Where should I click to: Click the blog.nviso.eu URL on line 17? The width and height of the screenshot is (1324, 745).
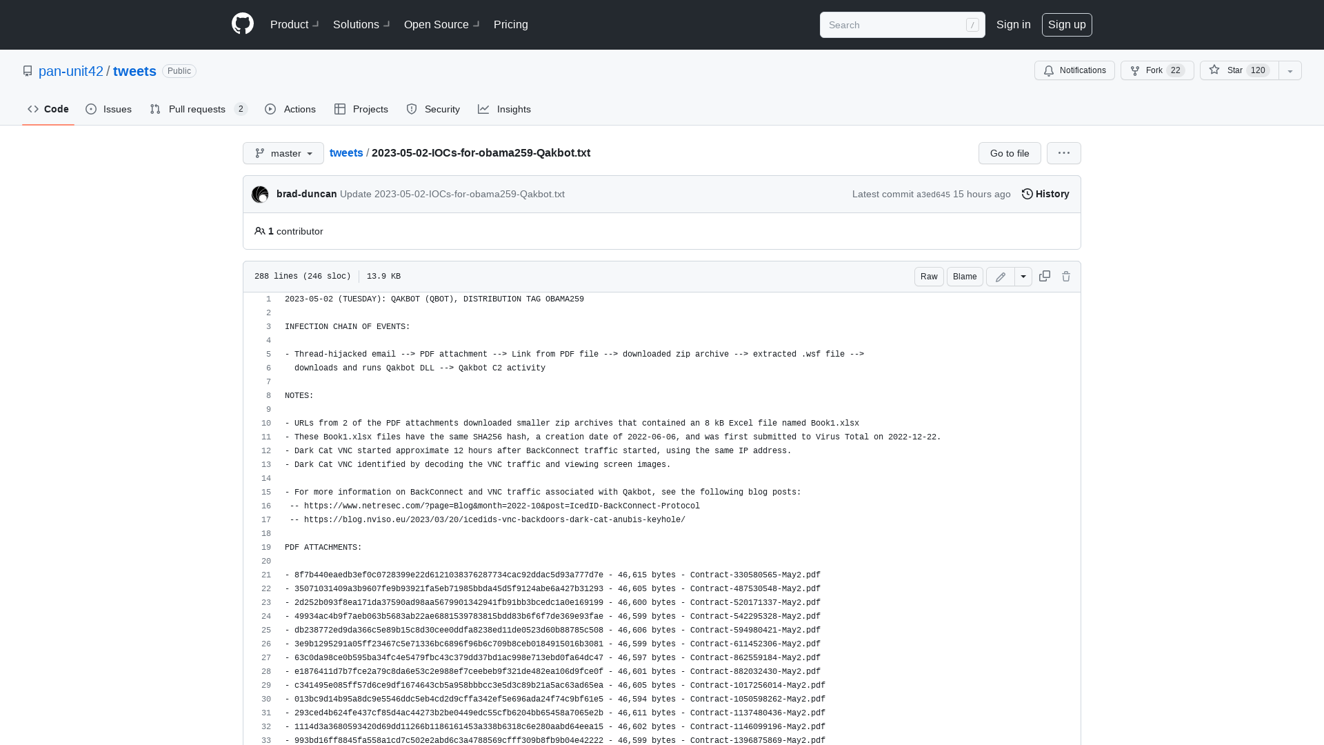[494, 520]
